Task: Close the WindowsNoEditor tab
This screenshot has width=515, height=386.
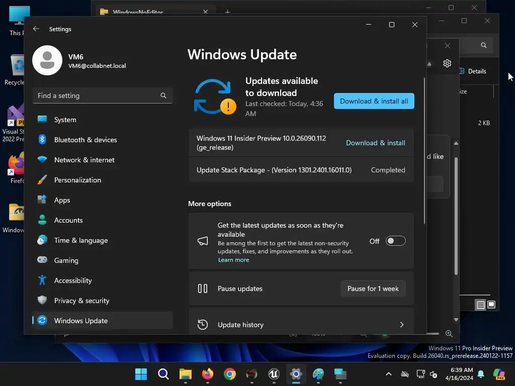Action: (205, 12)
